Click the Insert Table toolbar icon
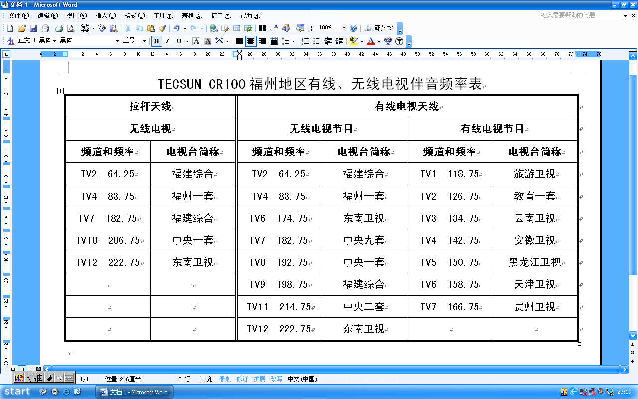 point(237,28)
